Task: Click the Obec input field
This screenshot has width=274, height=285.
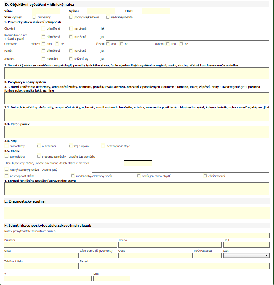Action: pos(155,255)
